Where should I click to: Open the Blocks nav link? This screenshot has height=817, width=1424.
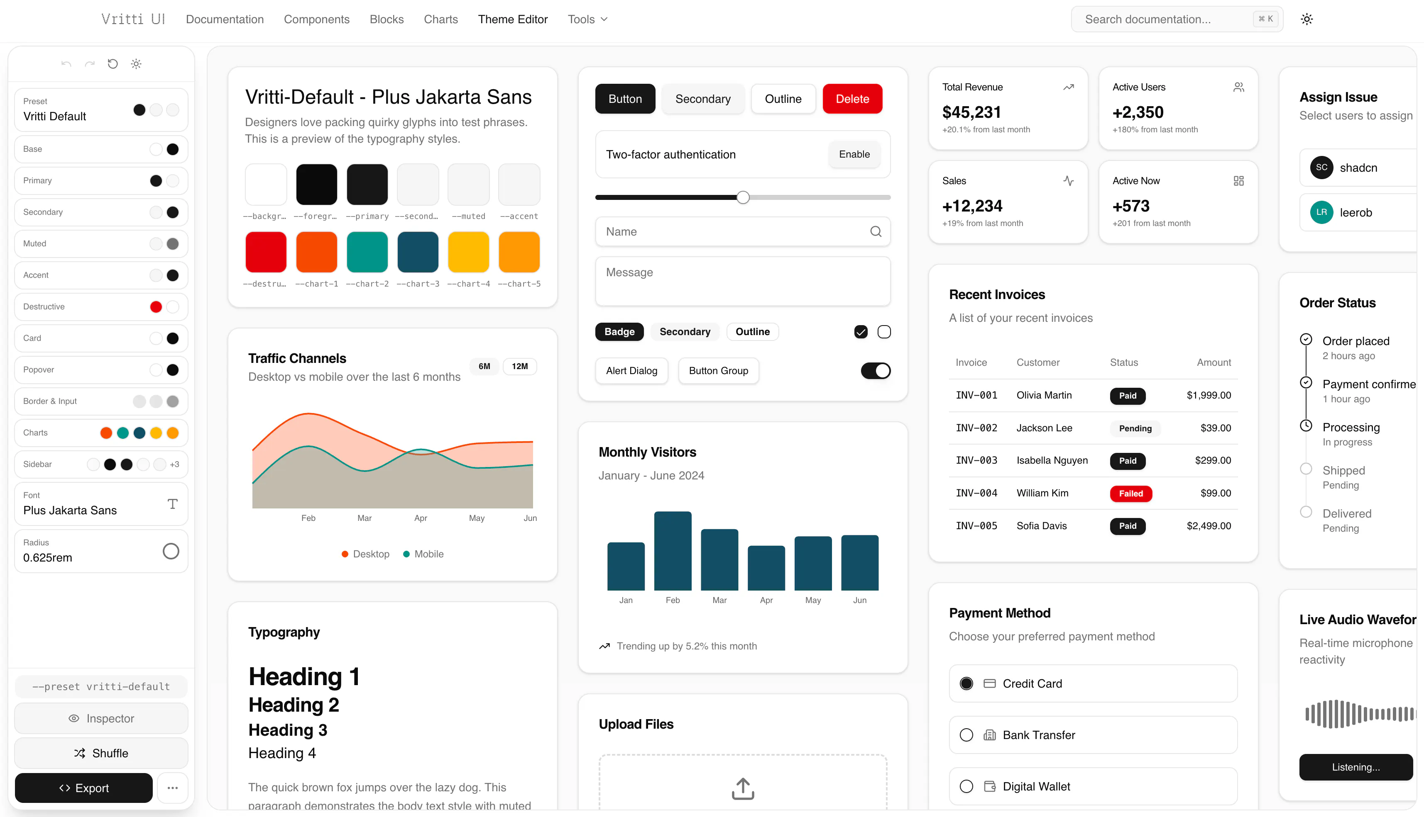point(386,19)
